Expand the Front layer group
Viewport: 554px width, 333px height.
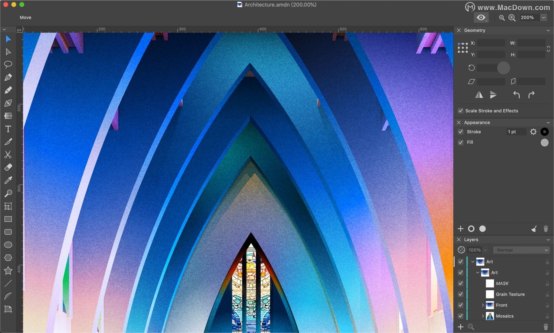(483, 305)
